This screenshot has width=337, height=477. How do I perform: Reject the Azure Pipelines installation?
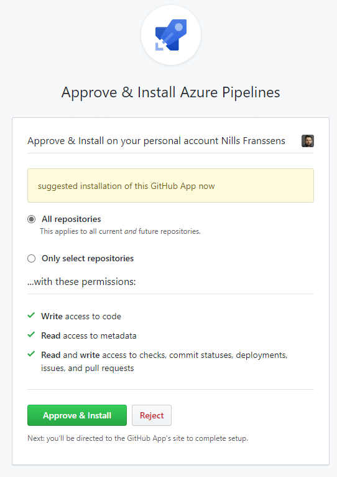pyautogui.click(x=152, y=415)
